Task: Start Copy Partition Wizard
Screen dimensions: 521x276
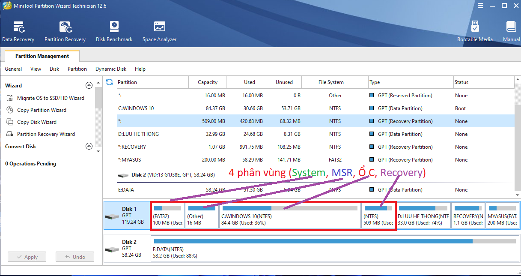Action: pos(42,110)
